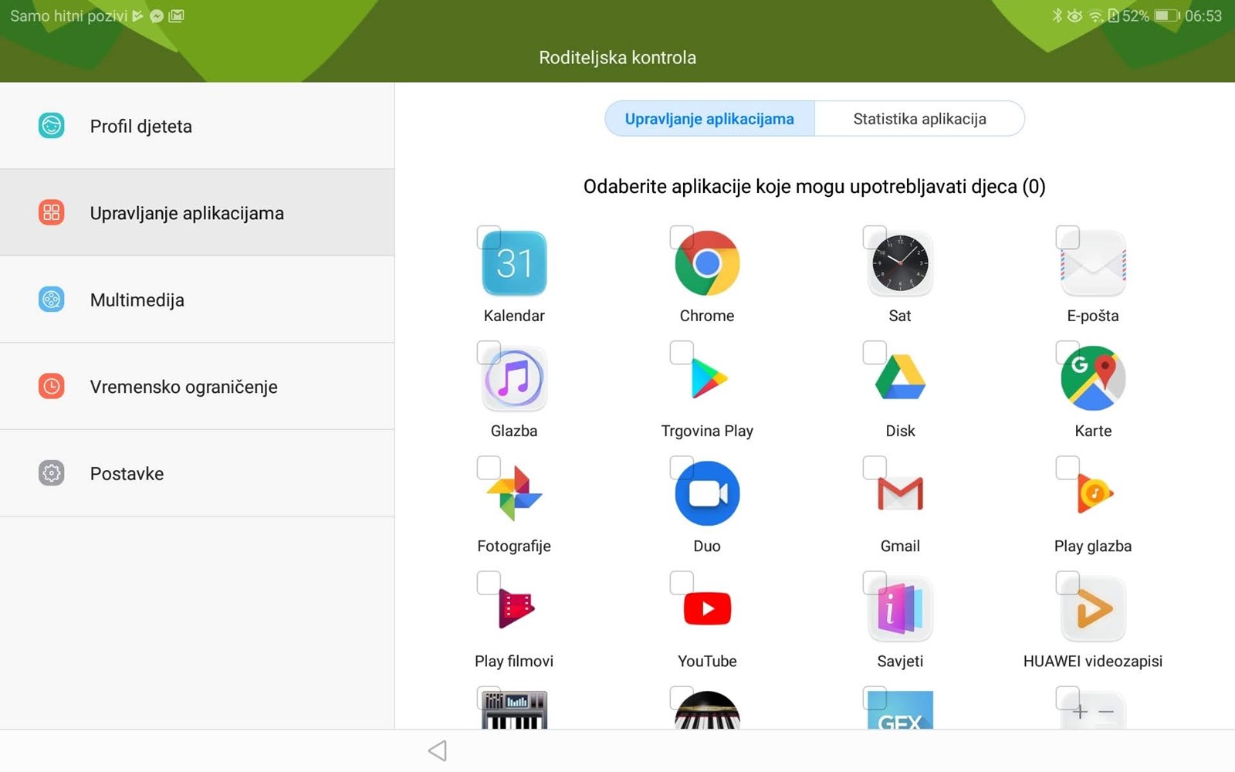
Task: Select the Sat clock app icon
Action: point(900,263)
